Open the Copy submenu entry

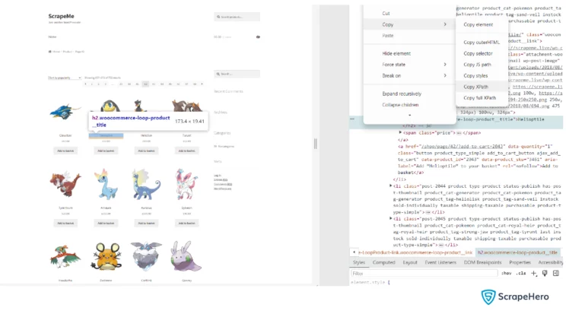(x=409, y=24)
